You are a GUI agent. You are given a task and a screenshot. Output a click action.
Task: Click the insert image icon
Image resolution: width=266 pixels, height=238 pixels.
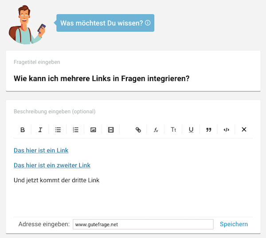93,130
